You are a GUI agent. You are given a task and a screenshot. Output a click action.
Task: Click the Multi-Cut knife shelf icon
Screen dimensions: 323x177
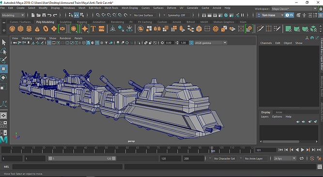(x=260, y=29)
